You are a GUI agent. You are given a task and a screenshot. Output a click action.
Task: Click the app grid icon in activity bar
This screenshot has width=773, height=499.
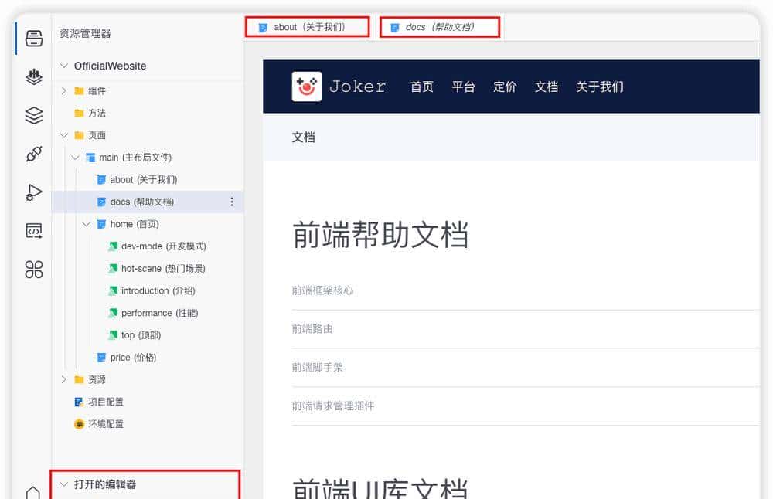[33, 269]
